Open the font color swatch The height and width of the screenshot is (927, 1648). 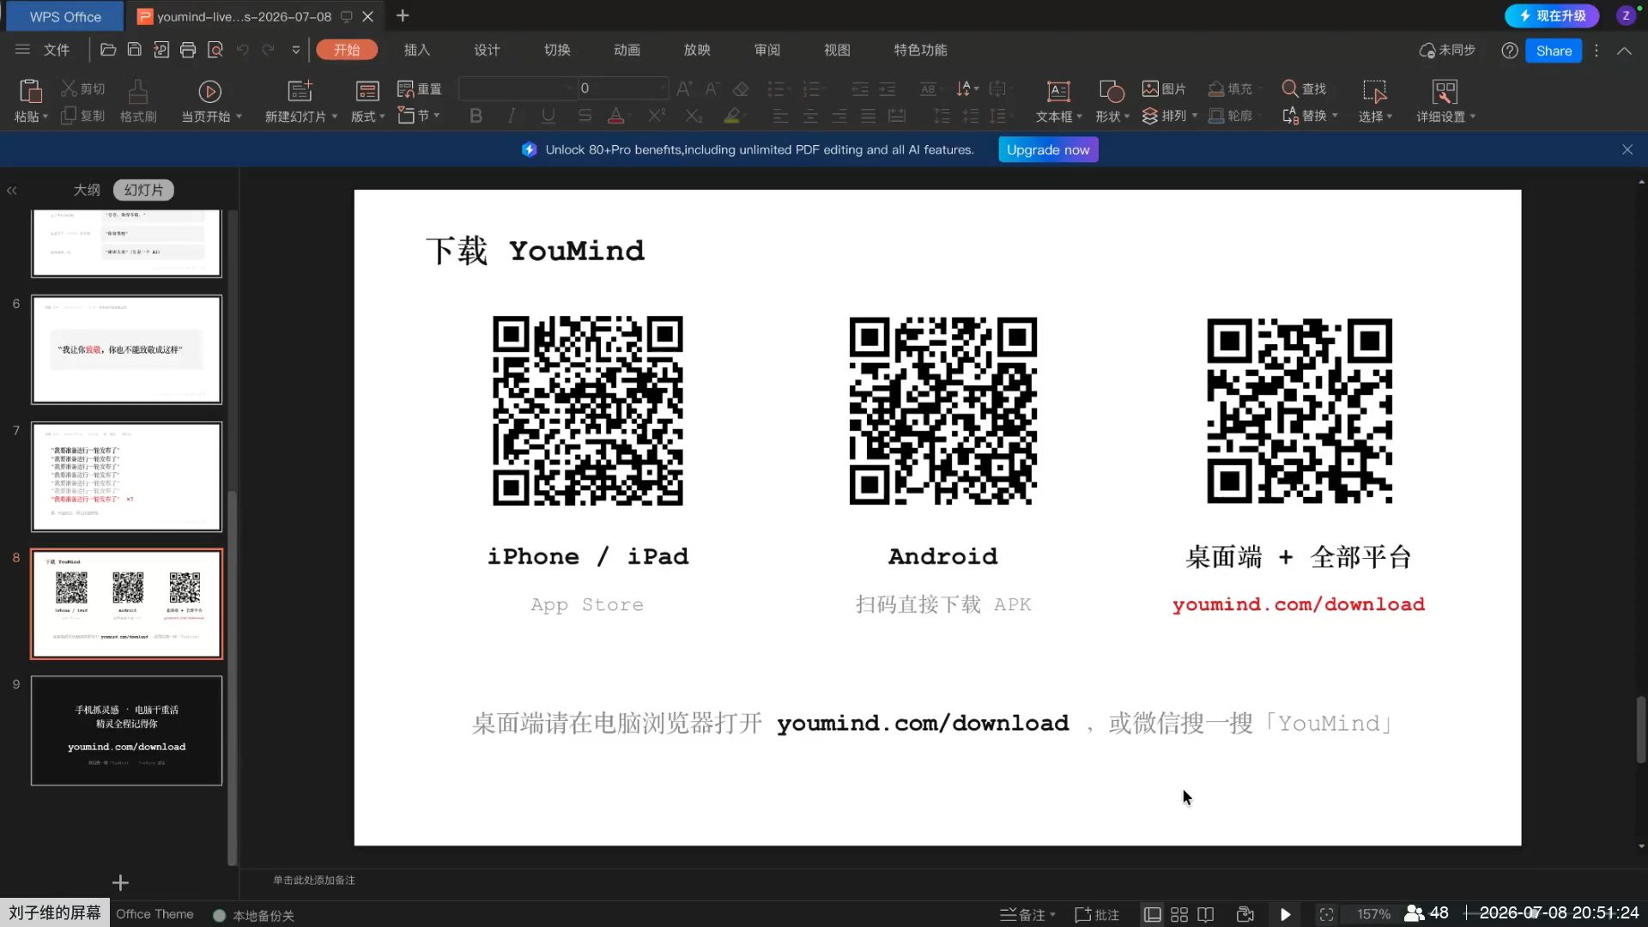click(616, 115)
